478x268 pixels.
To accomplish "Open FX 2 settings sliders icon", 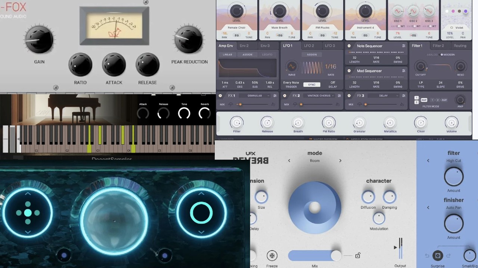I will coord(339,96).
